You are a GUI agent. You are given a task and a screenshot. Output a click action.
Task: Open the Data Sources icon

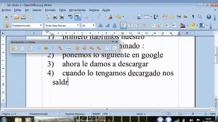[x=186, y=17]
